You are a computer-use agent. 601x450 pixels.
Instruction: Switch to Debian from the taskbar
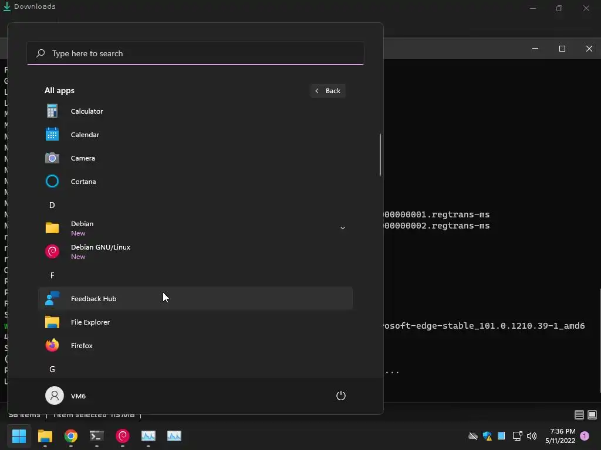click(x=123, y=435)
